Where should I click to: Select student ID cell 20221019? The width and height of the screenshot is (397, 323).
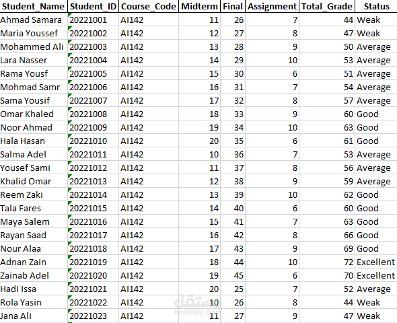[x=93, y=262]
